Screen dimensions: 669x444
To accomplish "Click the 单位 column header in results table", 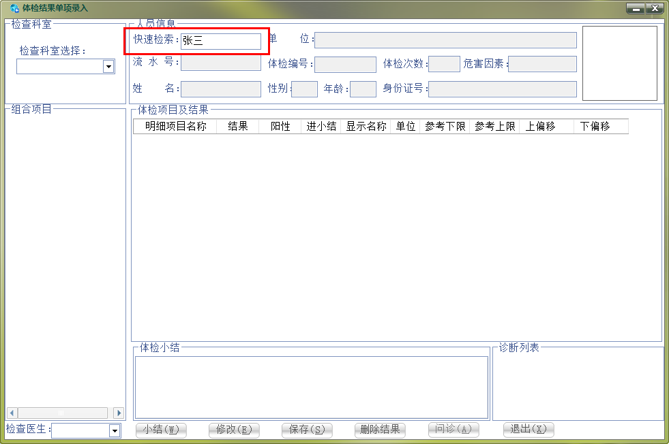I will [405, 126].
